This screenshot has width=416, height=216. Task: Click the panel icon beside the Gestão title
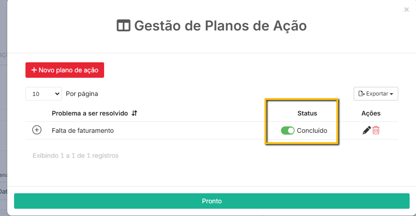124,26
